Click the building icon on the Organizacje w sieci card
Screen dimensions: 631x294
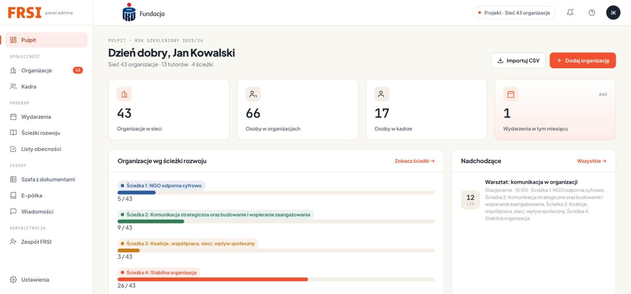click(x=124, y=94)
